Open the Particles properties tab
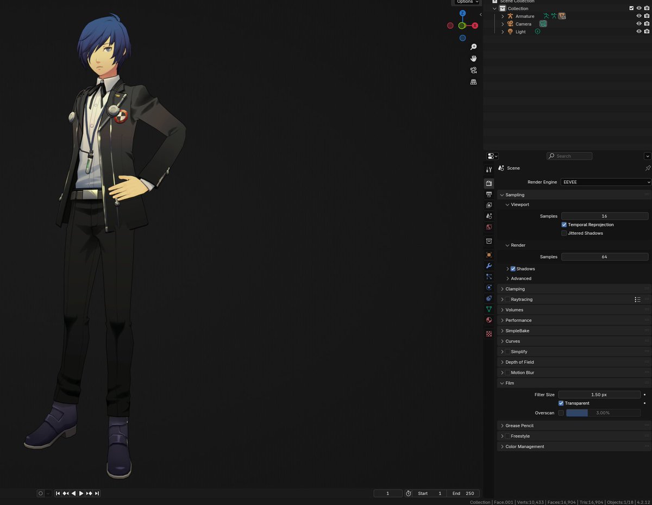The width and height of the screenshot is (652, 505). [x=489, y=277]
